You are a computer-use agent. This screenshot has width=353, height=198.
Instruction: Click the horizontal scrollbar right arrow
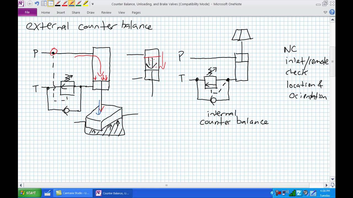[327, 185]
